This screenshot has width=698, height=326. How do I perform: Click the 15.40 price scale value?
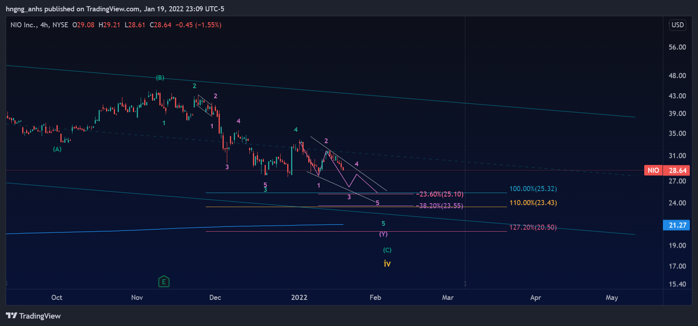click(677, 284)
